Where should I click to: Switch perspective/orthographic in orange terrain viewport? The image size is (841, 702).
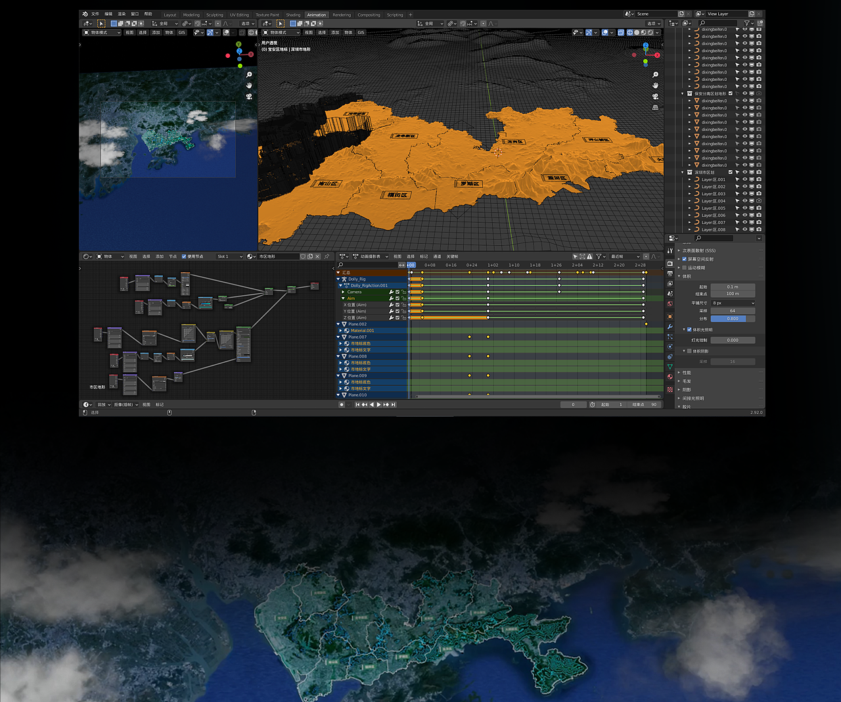(655, 107)
